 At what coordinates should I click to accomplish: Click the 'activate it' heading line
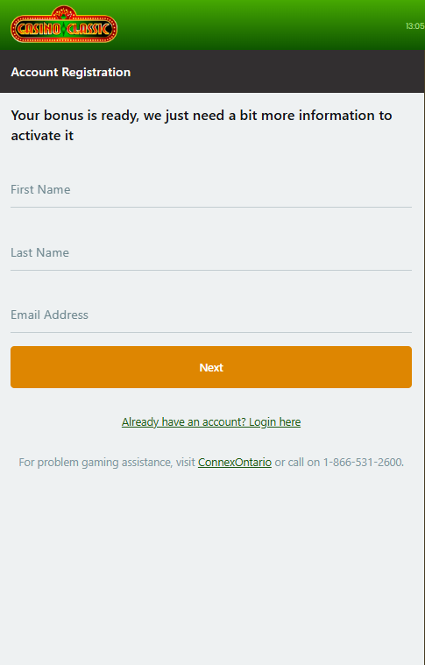(42, 136)
